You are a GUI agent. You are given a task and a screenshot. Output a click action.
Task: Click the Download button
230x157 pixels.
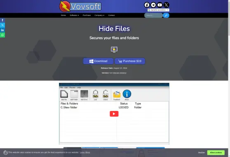98,61
